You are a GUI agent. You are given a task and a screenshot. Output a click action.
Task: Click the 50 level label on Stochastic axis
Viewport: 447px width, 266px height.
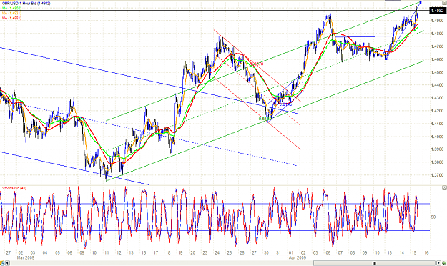pos(433,217)
